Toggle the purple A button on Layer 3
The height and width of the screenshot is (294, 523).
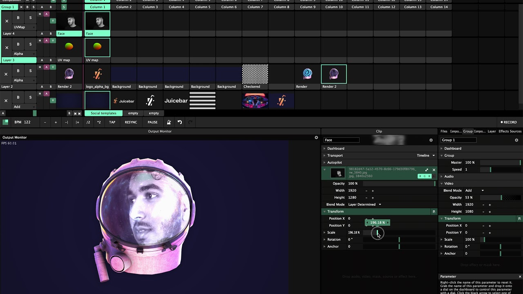pos(46,41)
